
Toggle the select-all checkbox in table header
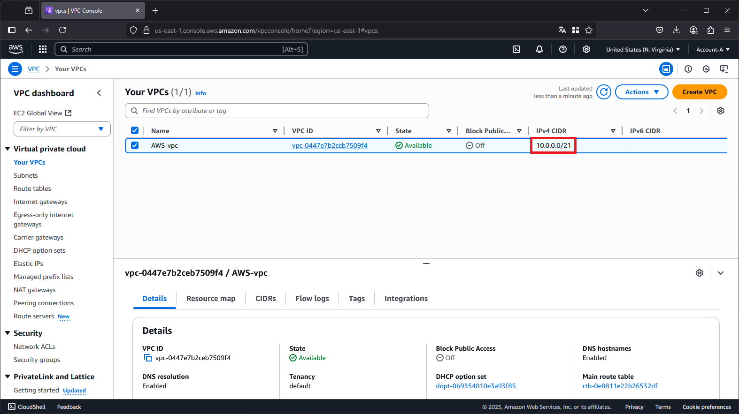135,130
